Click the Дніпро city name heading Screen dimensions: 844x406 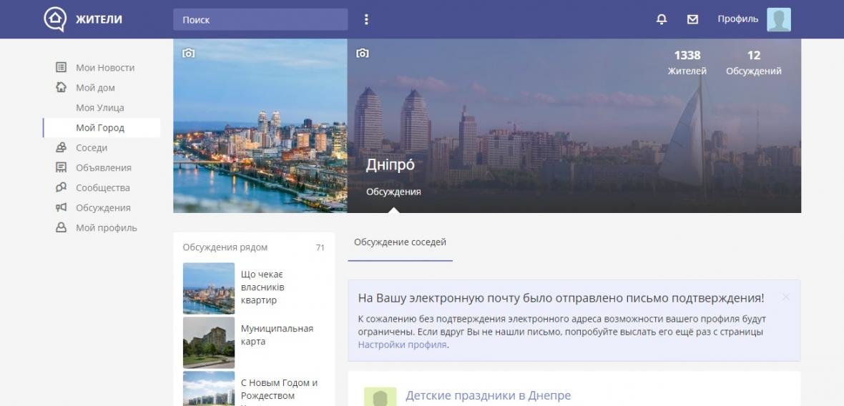[x=391, y=164]
